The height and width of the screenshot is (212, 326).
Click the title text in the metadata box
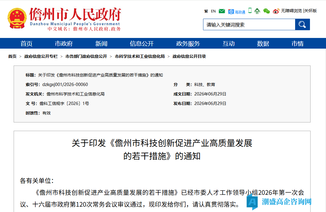(100, 75)
